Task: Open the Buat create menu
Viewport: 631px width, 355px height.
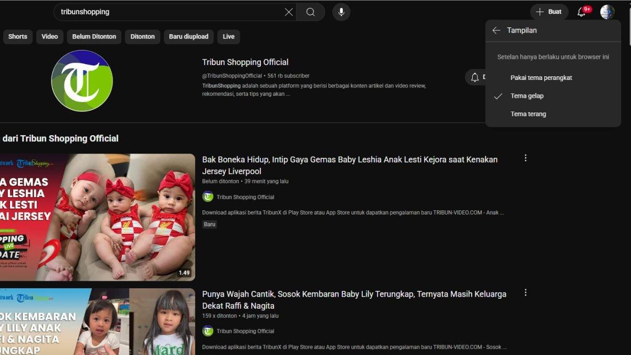Action: click(x=549, y=12)
